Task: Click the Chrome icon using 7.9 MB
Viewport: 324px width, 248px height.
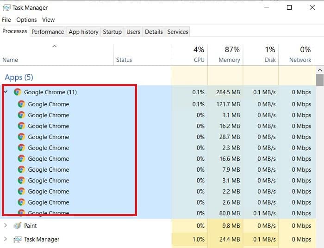Action: coord(21,169)
